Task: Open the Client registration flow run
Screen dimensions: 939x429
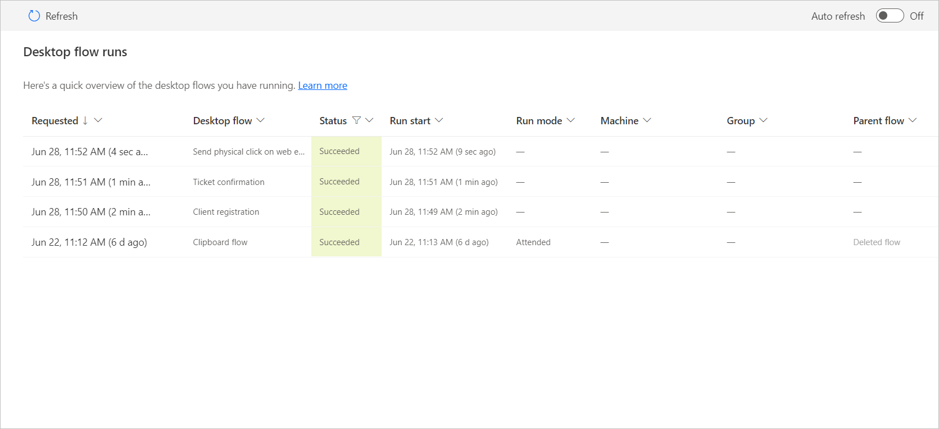Action: point(226,212)
